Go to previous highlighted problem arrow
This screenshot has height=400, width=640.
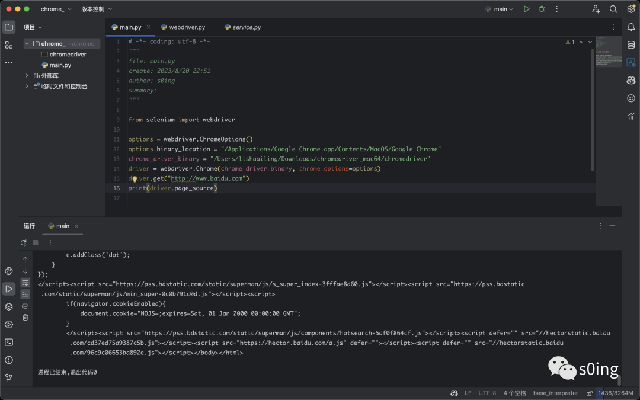[581, 42]
